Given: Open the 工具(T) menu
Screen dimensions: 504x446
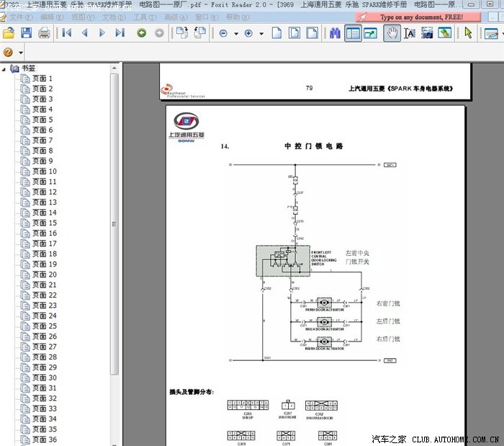Looking at the screenshot, I should (145, 17).
